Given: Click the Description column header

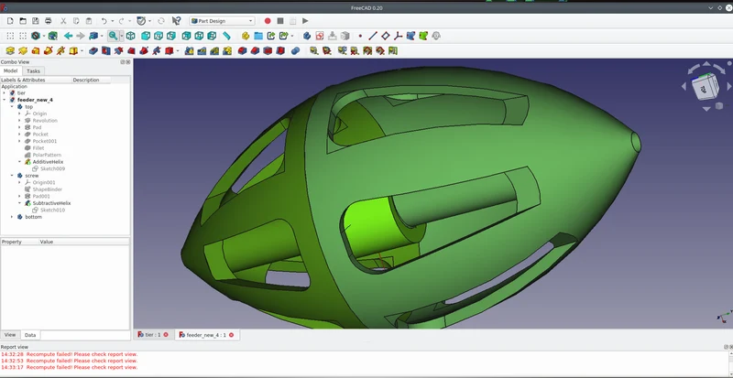Looking at the screenshot, I should (92, 80).
